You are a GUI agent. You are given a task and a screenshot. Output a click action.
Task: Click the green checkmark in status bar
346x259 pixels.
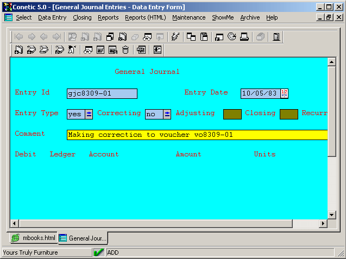99,252
